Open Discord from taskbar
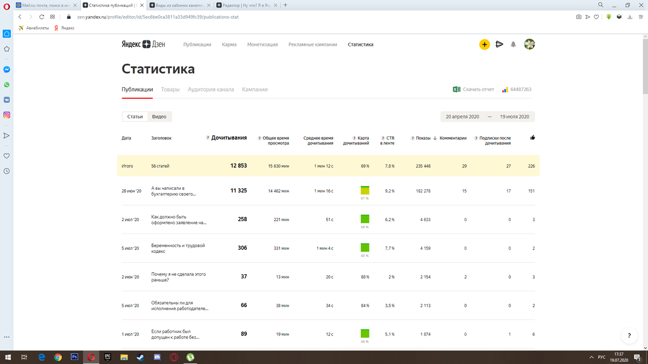 pyautogui.click(x=157, y=357)
